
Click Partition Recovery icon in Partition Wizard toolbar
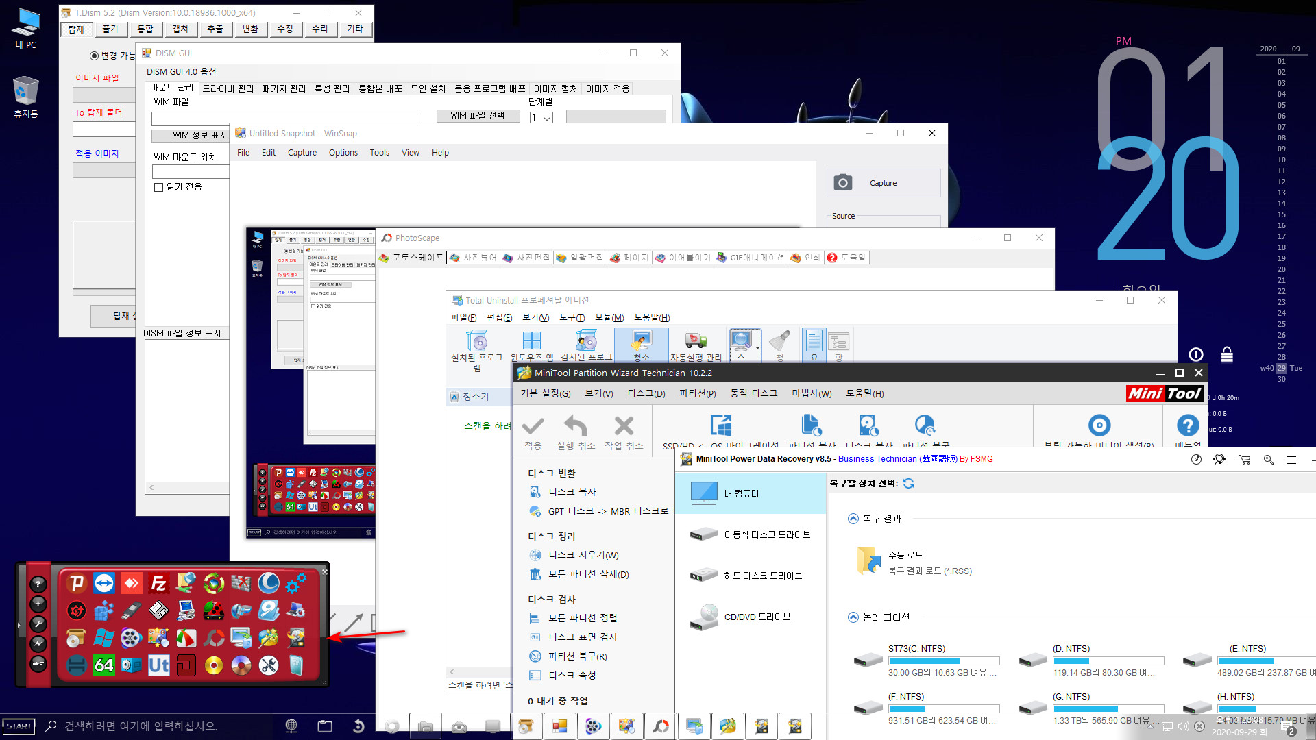pos(925,425)
